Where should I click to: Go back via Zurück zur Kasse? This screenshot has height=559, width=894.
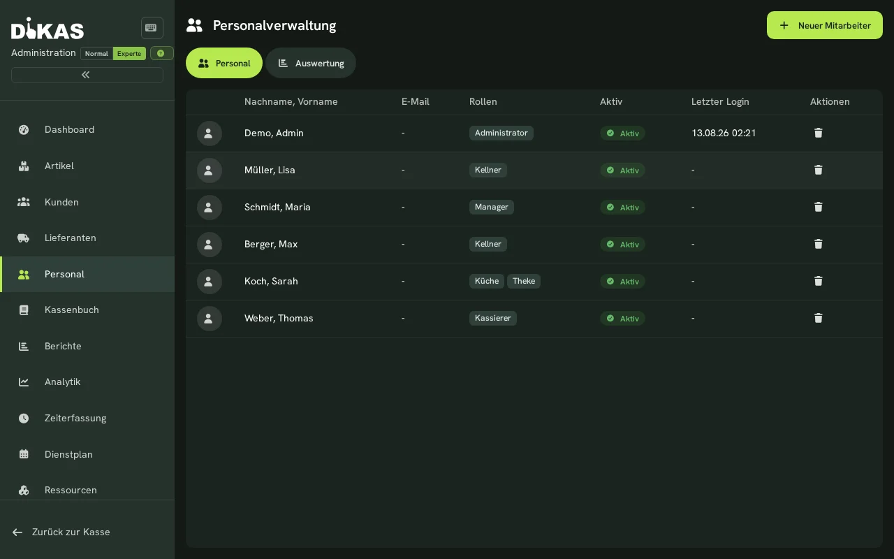pos(87,532)
